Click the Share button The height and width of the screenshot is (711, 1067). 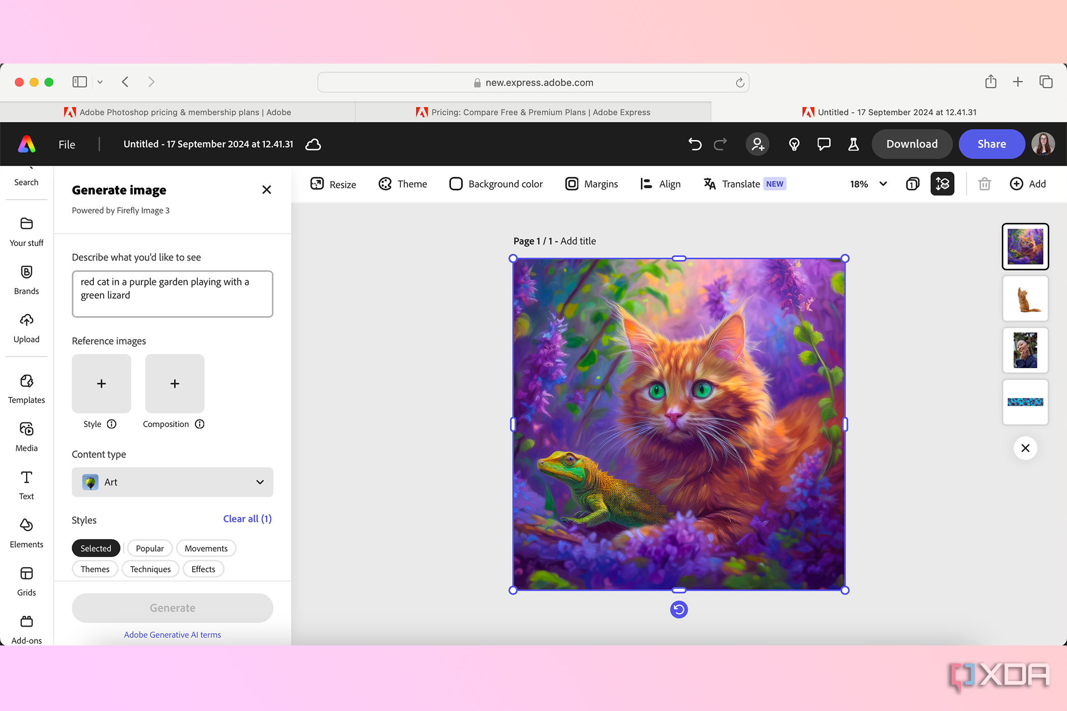point(992,144)
